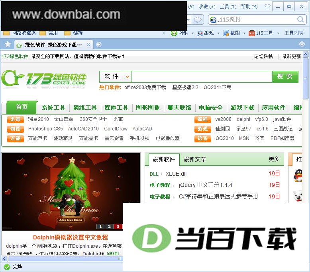This screenshot has height=272, width=310.
Task: Close the 绿色软件 tab
Action: click(88, 45)
